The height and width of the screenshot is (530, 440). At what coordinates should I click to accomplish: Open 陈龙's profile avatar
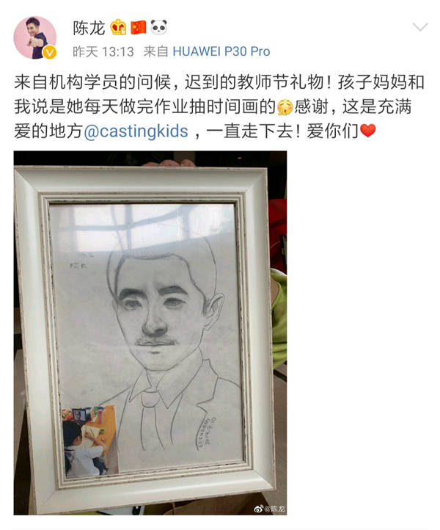point(34,37)
